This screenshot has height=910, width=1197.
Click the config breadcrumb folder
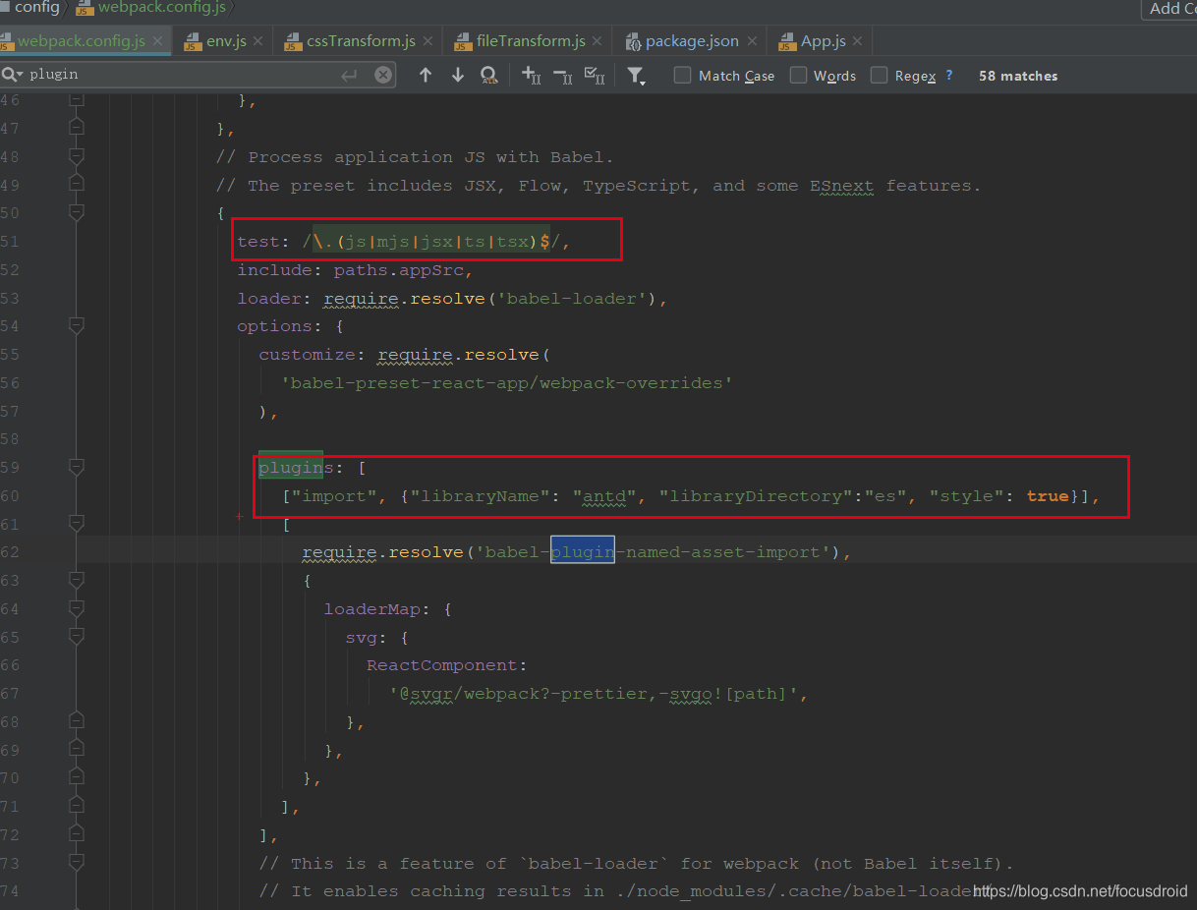pos(29,8)
